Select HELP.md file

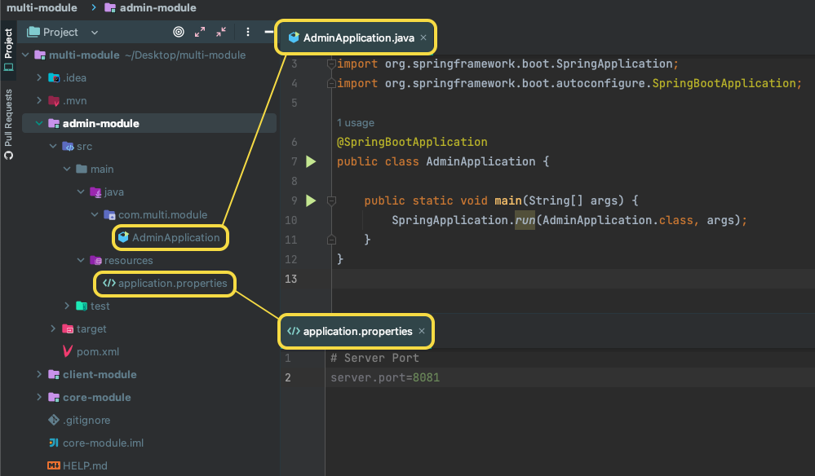point(85,466)
